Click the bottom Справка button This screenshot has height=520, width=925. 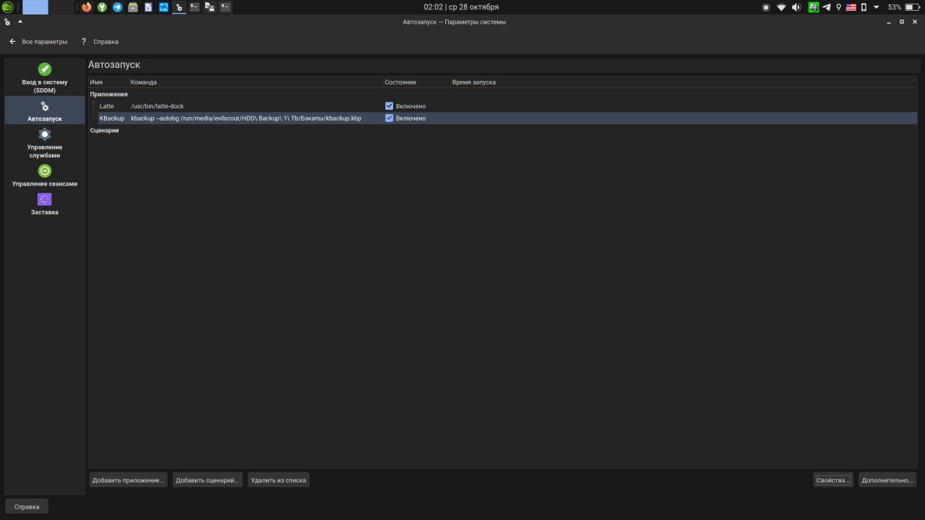[27, 506]
